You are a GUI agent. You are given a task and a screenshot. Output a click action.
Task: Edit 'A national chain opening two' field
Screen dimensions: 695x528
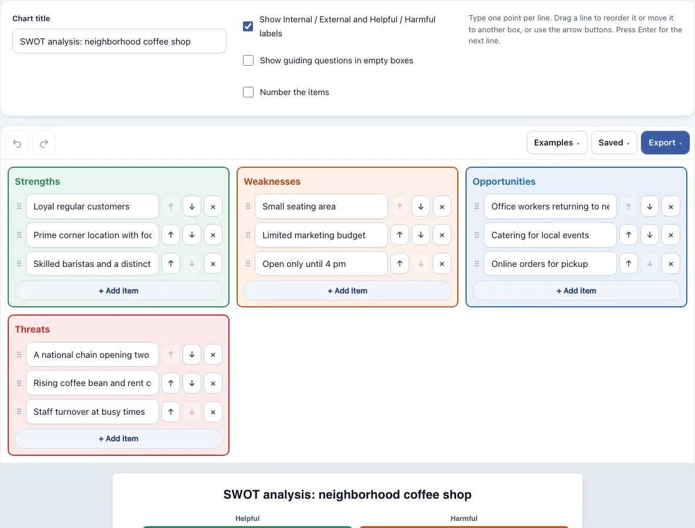[x=92, y=354]
